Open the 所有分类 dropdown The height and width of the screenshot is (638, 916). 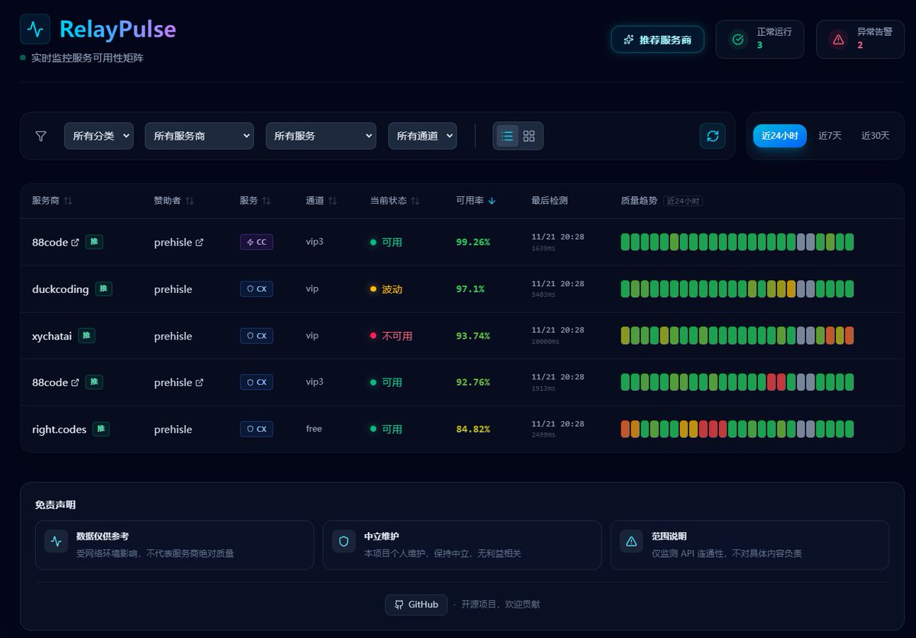click(x=98, y=135)
